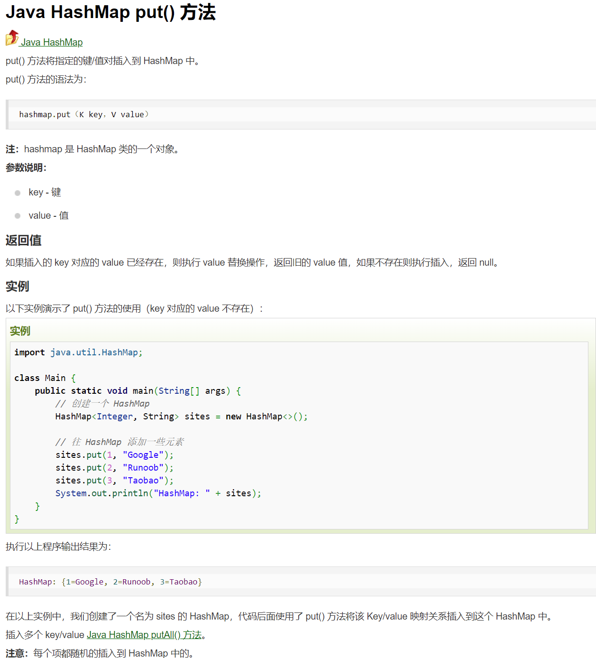Image resolution: width=596 pixels, height=658 pixels.
Task: Click the 返回值 heading
Action: pyautogui.click(x=24, y=241)
